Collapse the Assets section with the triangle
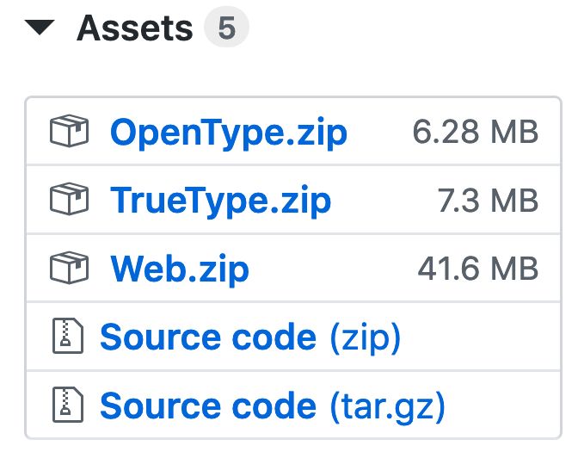Viewport: 578px width, 452px height. tap(40, 28)
